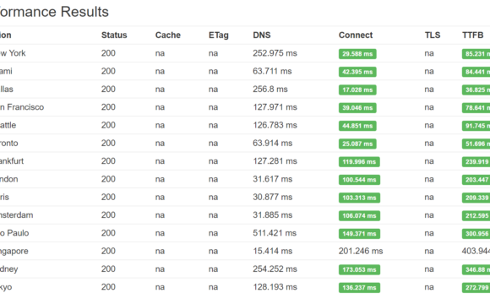Viewport: 490px width, 304px height.
Task: Click the Cache column header
Action: pos(168,35)
